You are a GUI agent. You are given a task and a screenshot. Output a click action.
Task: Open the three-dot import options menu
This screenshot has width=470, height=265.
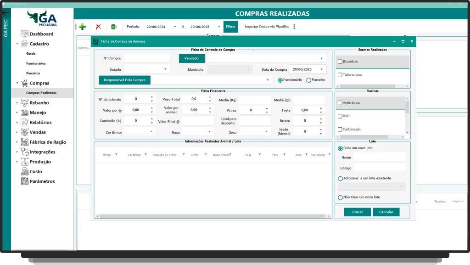[294, 27]
